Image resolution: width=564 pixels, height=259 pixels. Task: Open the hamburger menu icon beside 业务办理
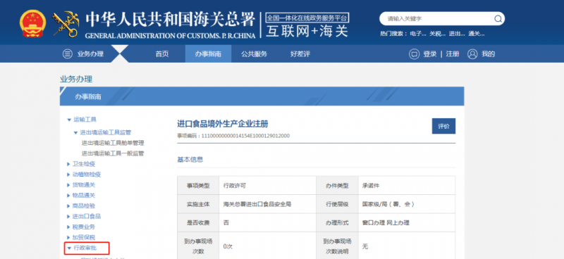coord(67,54)
